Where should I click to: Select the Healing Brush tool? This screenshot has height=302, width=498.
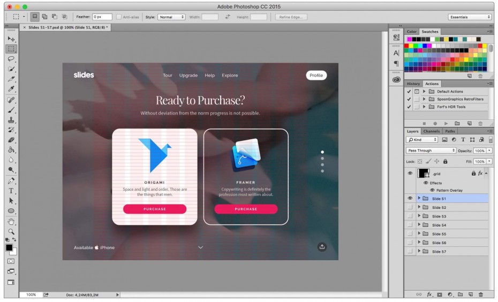click(x=11, y=100)
